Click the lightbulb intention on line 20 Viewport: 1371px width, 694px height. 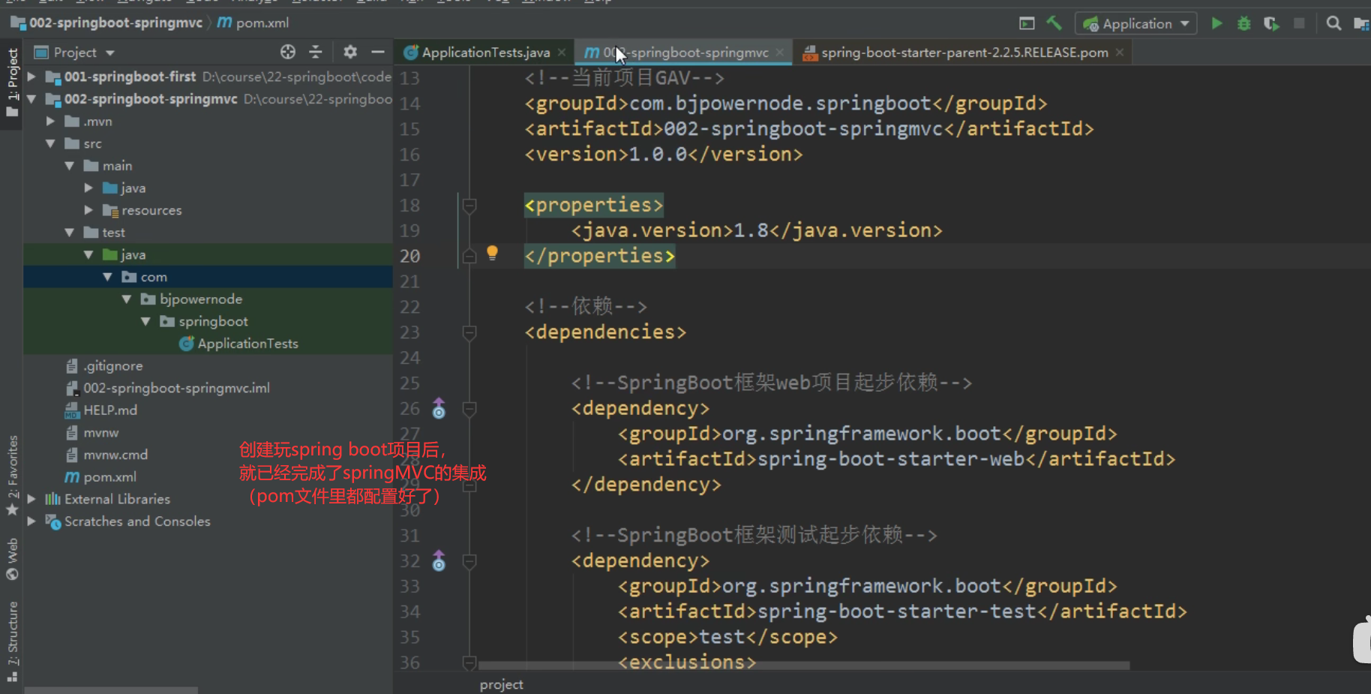tap(492, 253)
